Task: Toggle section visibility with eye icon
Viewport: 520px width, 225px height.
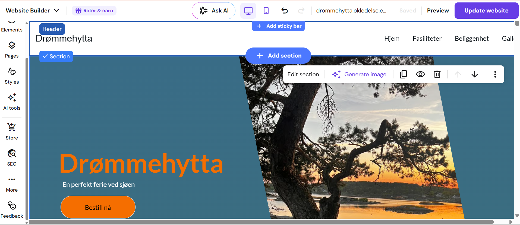Action: point(420,74)
